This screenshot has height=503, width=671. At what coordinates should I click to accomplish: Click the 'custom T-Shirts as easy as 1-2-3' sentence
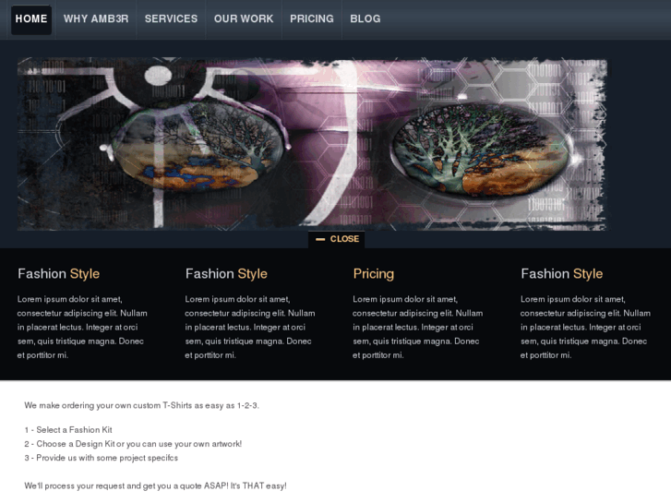click(141, 405)
